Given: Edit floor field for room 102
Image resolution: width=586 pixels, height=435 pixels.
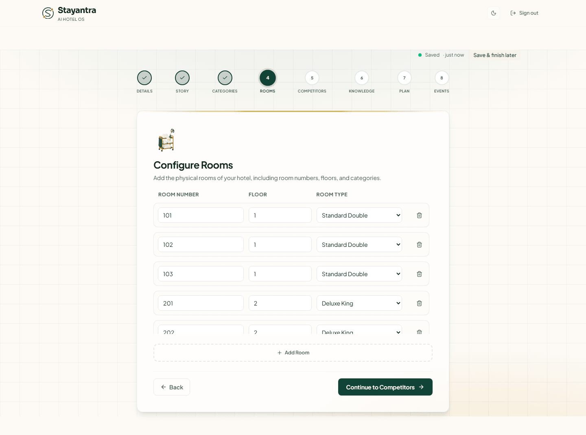Looking at the screenshot, I should (280, 244).
